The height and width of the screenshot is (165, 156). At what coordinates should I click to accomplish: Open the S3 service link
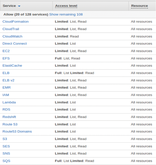pyautogui.click(x=5, y=139)
